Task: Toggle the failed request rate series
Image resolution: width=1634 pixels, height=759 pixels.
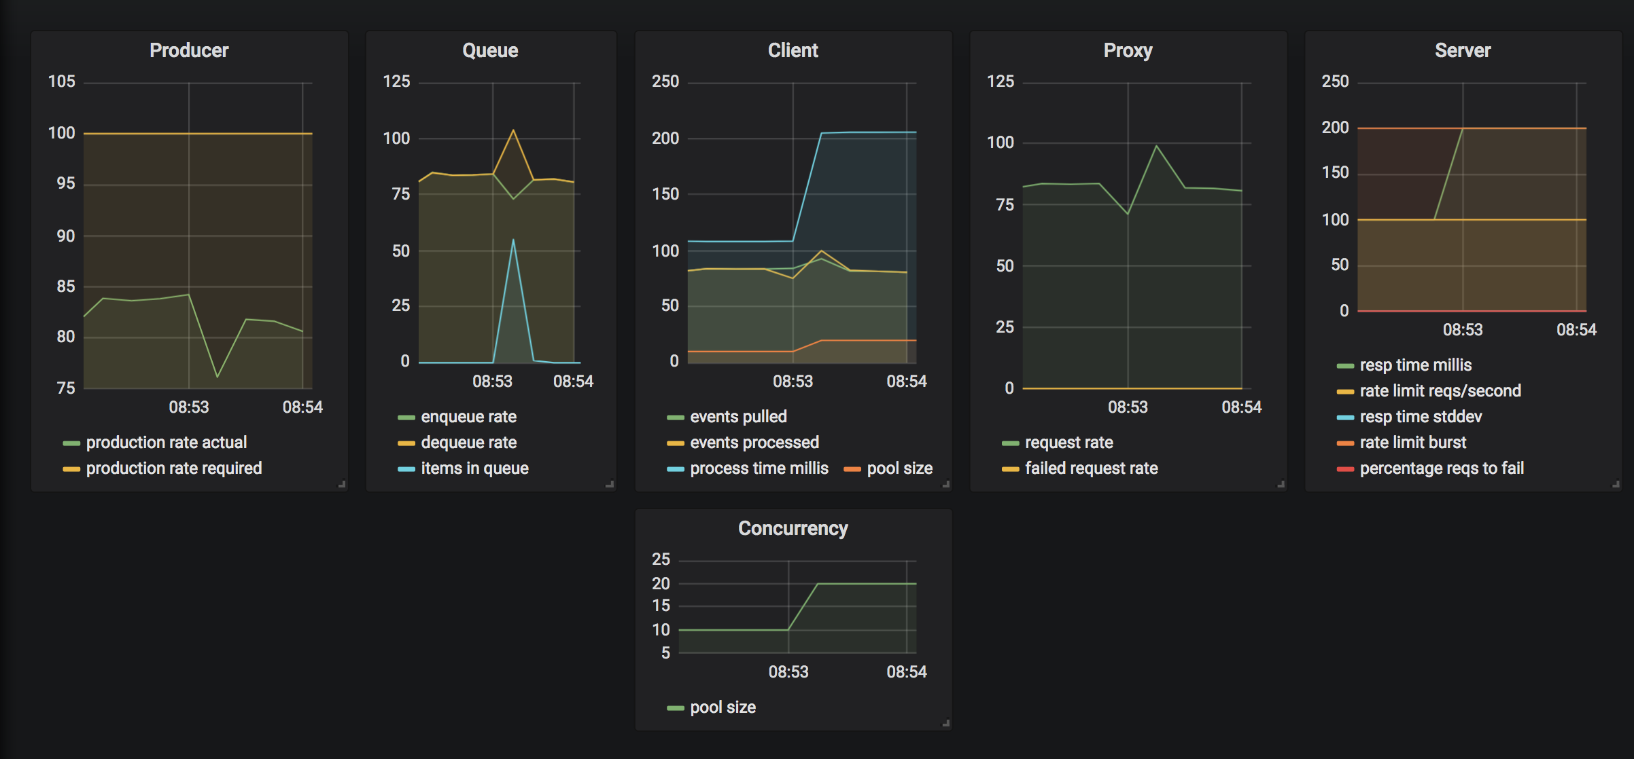Action: click(x=1091, y=468)
